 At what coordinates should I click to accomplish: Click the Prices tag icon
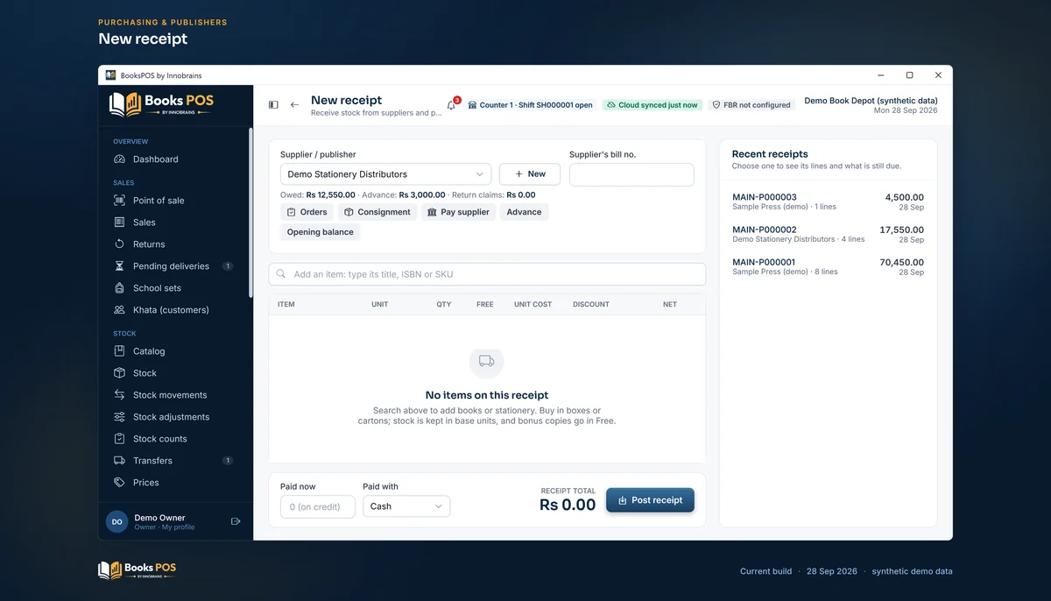click(x=120, y=483)
